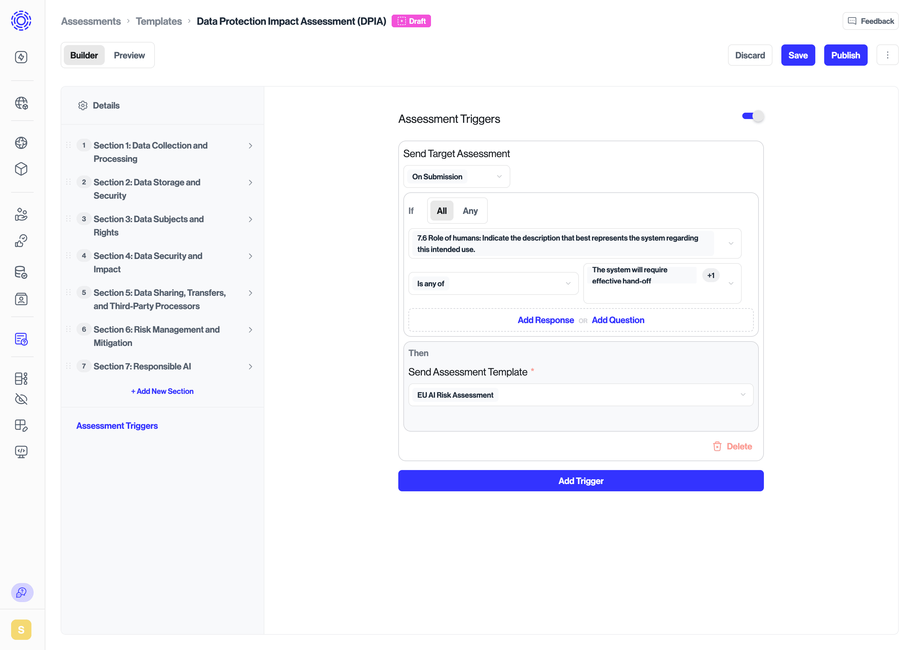The image size is (914, 650).
Task: Click the 3D cube package sidebar icon
Action: coord(22,169)
